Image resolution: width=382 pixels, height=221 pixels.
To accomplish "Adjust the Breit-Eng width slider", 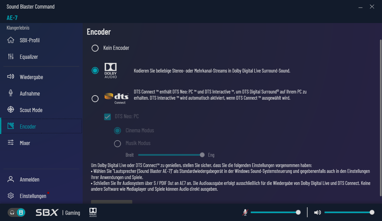I will point(171,155).
